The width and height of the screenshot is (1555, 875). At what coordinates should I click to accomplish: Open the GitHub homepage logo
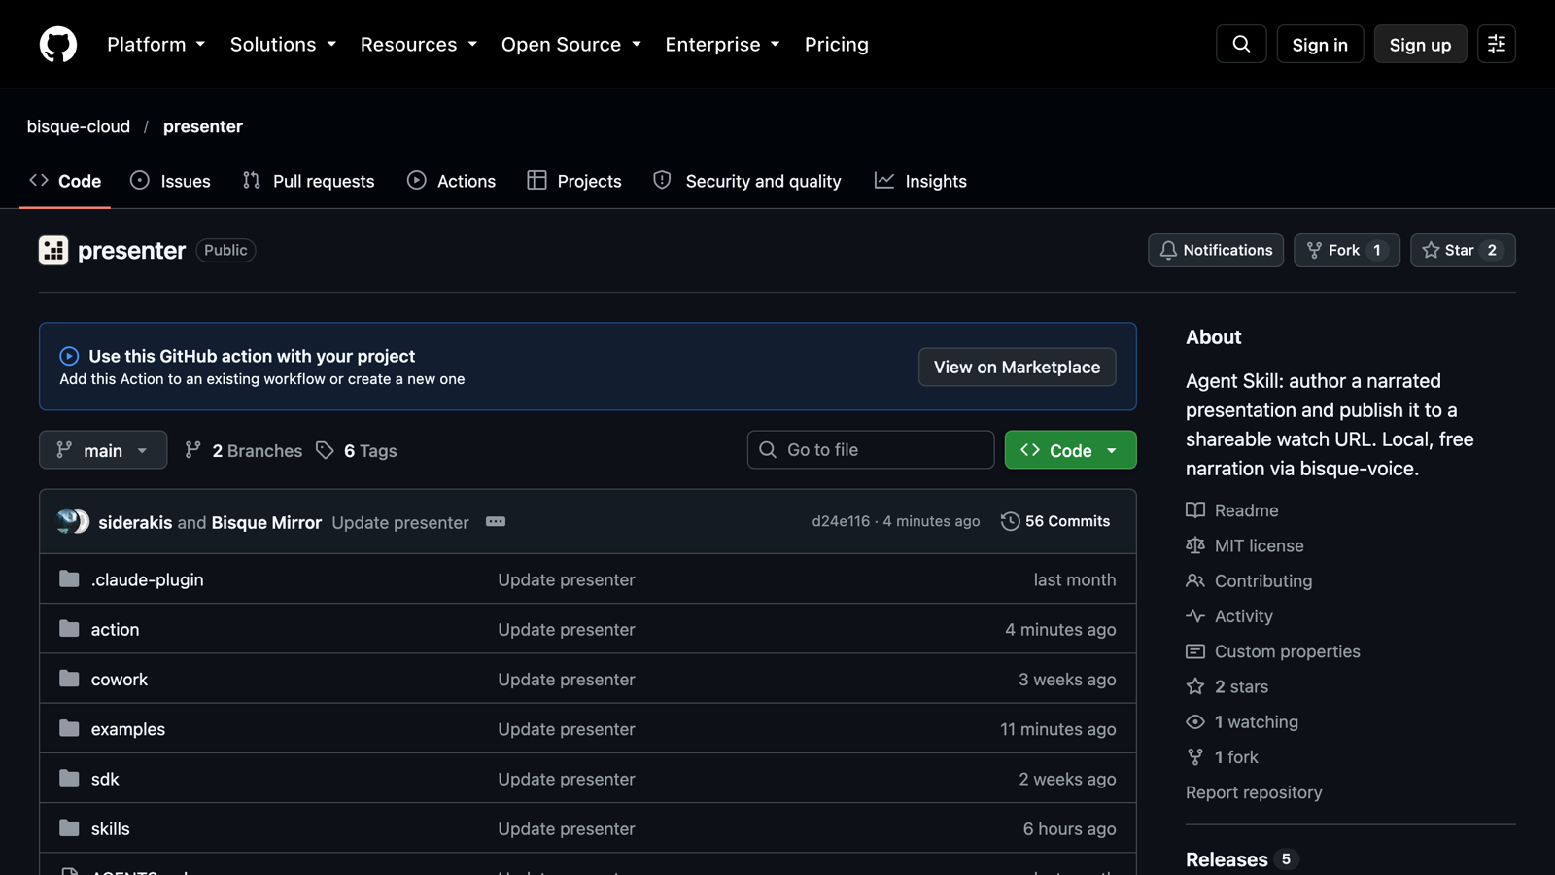58,44
